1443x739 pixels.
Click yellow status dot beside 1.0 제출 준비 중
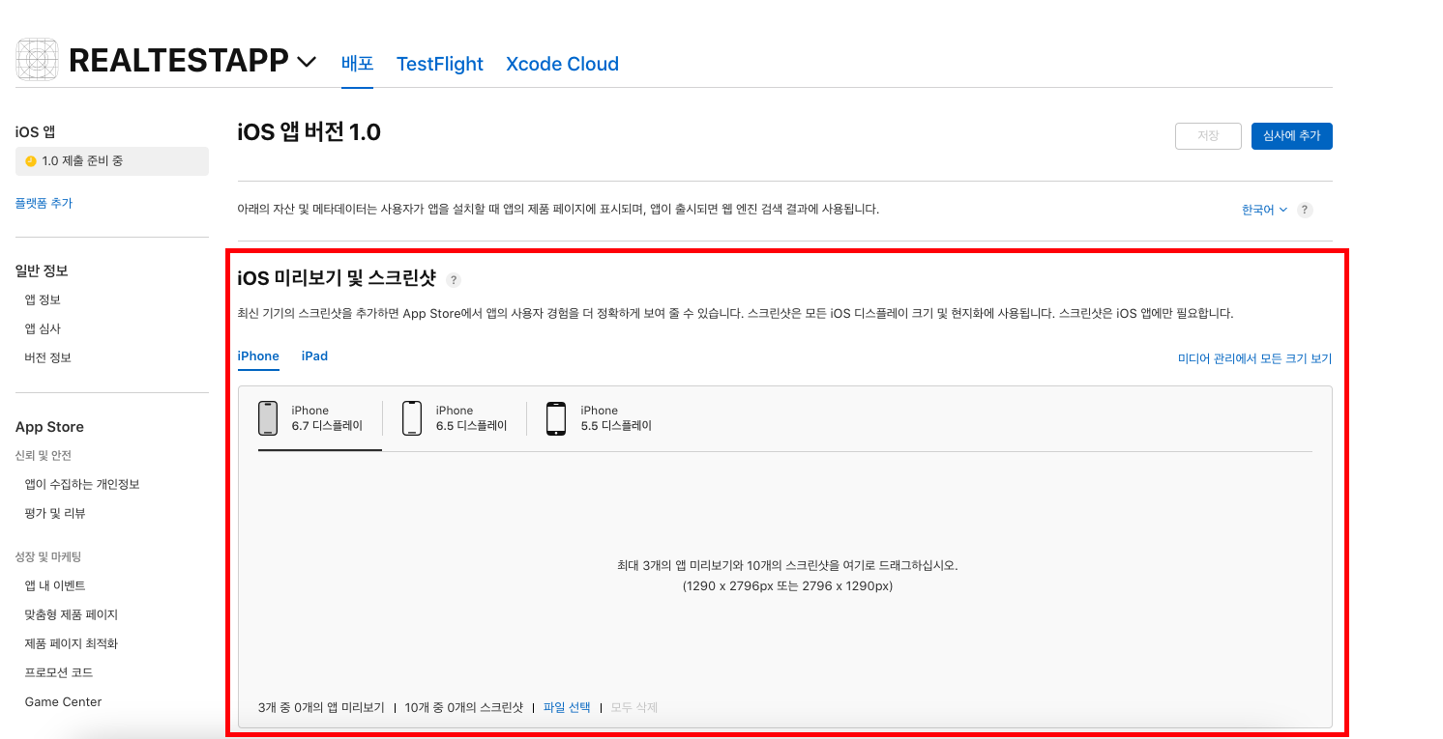point(31,161)
